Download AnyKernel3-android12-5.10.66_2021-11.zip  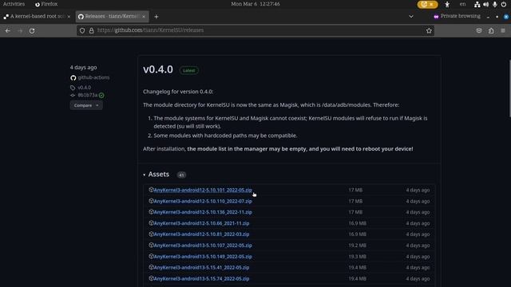tap(201, 223)
